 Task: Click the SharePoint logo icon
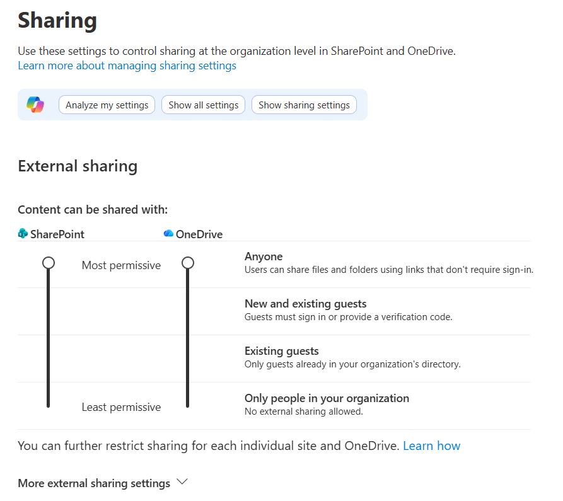[x=23, y=234]
